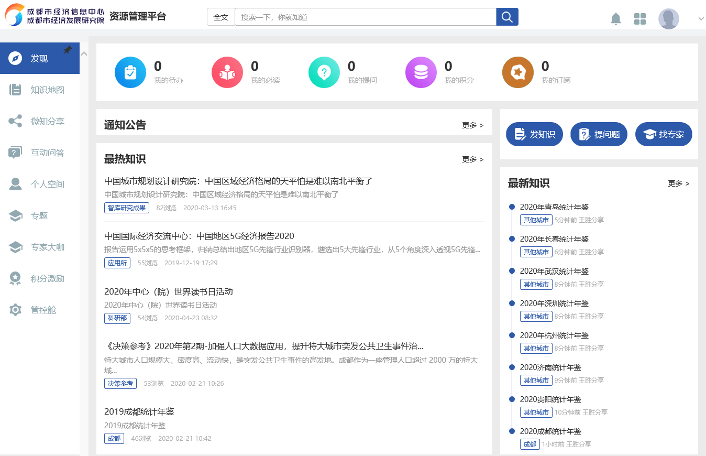Click the 应用所 tag

[x=117, y=263]
